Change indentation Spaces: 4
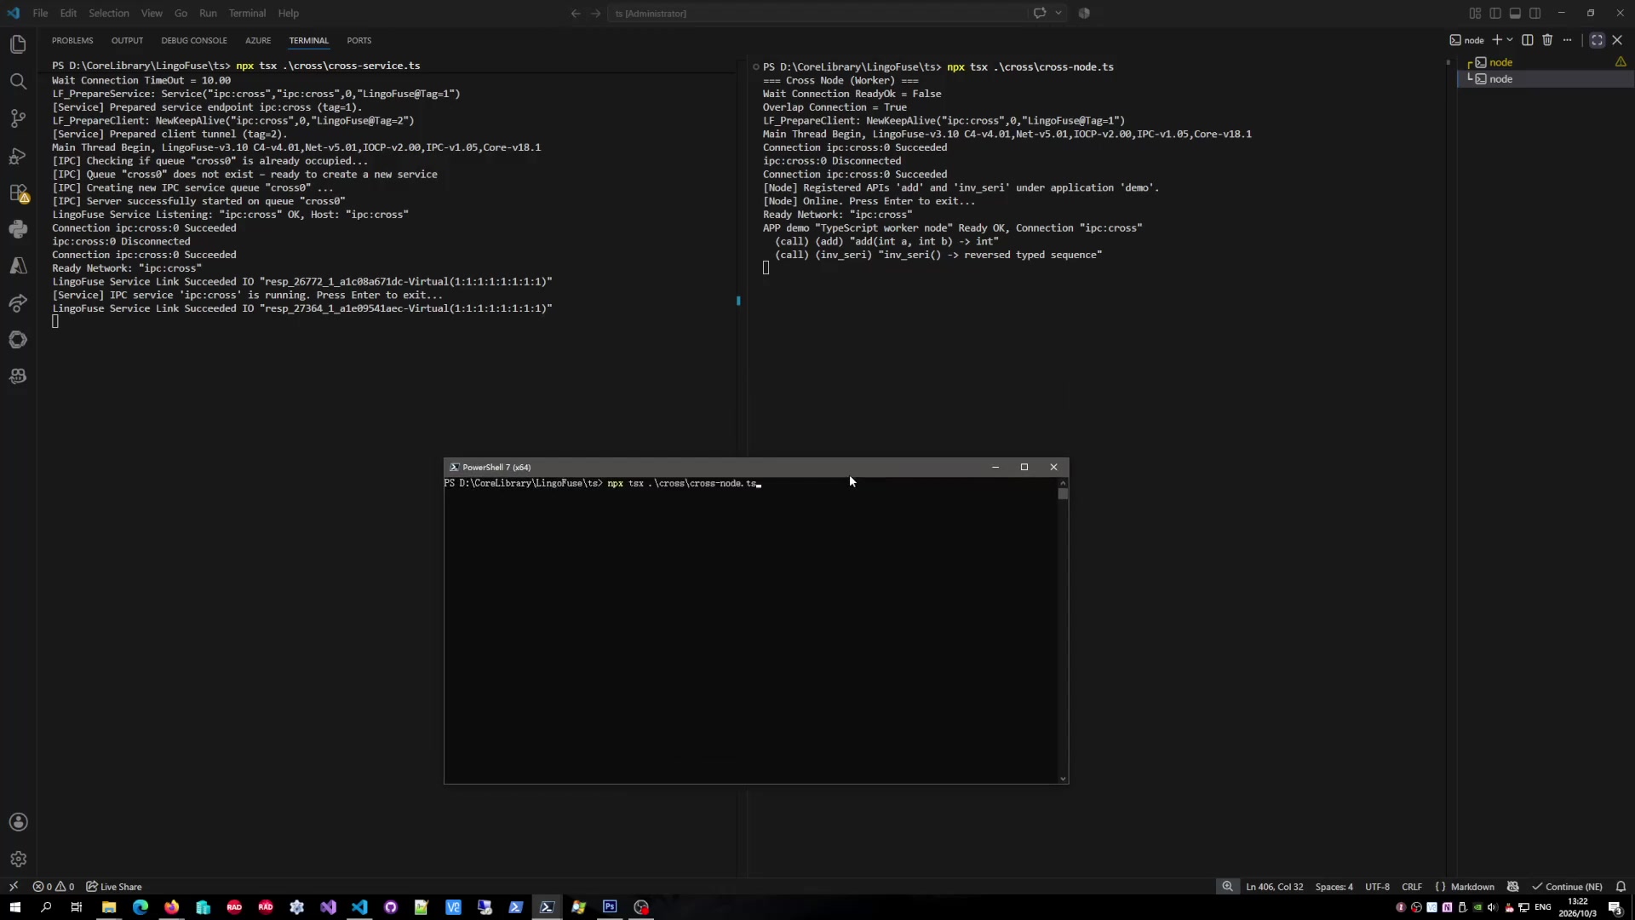This screenshot has width=1635, height=920. tap(1334, 887)
